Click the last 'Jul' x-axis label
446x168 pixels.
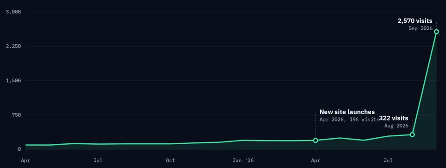click(x=388, y=161)
